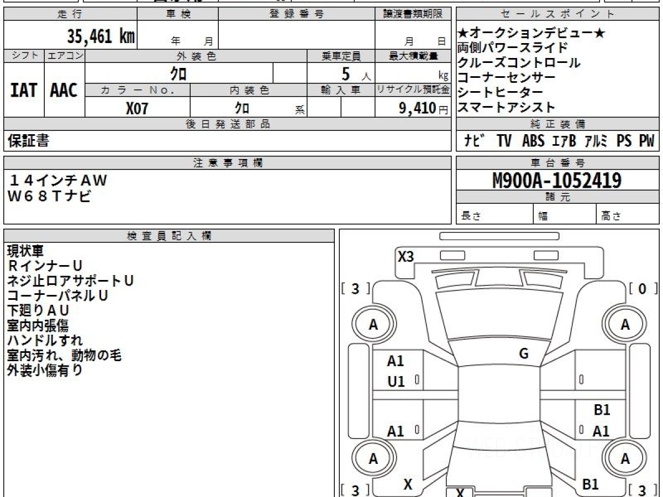Click the 車台番号 header

(x=557, y=163)
